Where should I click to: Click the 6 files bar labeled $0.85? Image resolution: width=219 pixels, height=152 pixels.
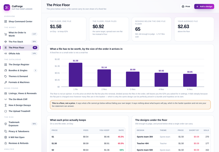tap(190, 80)
